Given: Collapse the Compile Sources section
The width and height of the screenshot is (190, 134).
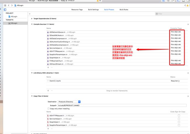Looking at the screenshot, I should (x=32, y=24).
